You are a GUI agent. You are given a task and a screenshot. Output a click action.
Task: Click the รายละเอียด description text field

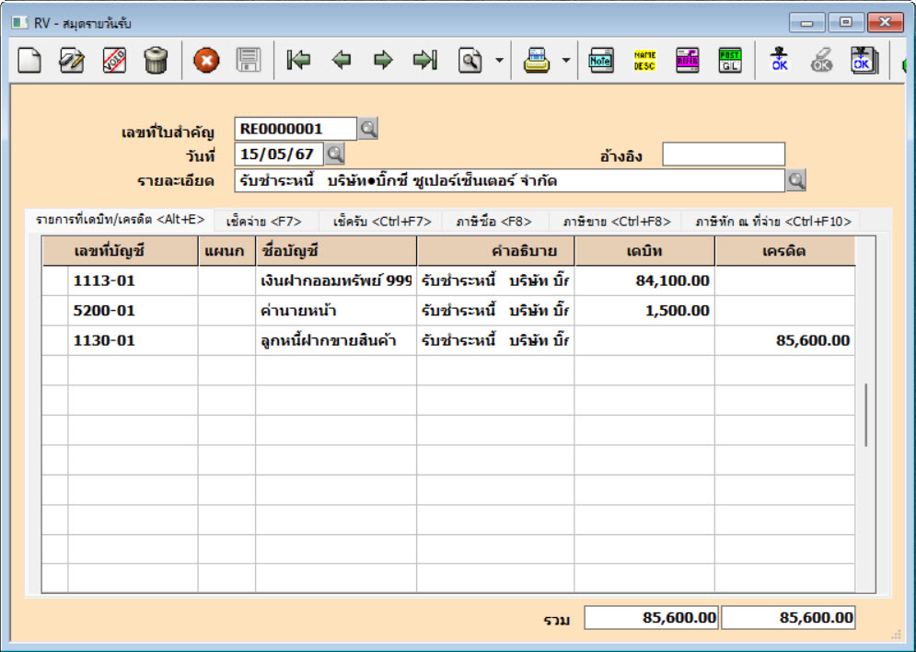click(509, 180)
